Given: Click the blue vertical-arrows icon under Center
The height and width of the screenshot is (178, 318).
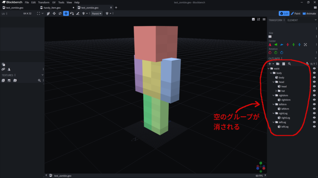Looking at the screenshot, I should pyautogui.click(x=299, y=44).
